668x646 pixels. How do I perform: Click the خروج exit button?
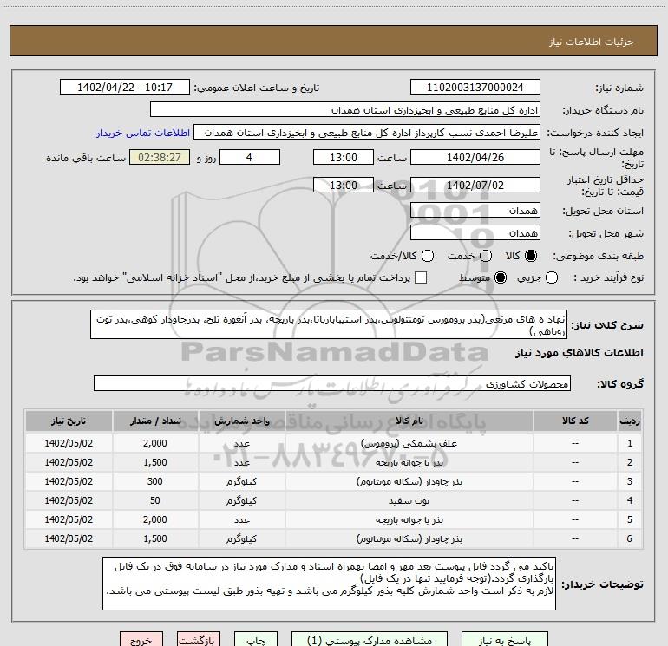tap(141, 640)
